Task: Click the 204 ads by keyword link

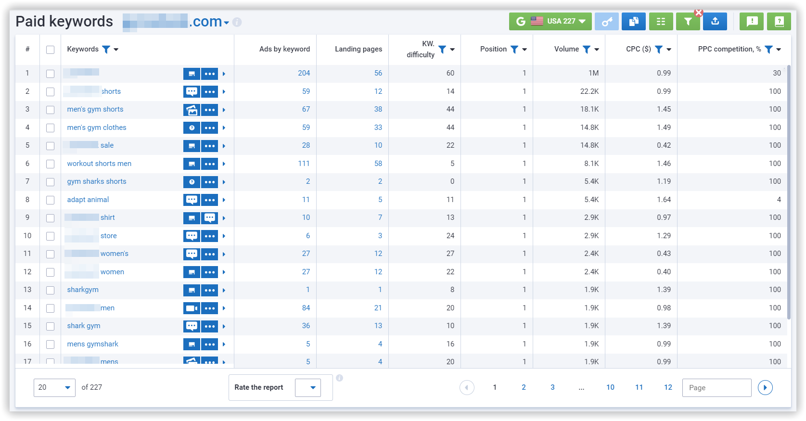Action: [x=304, y=73]
